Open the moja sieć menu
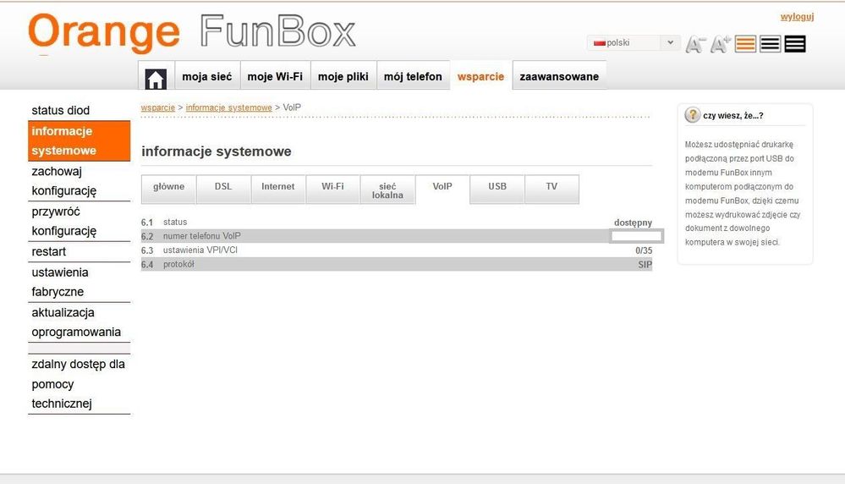845x484 pixels. click(x=207, y=76)
